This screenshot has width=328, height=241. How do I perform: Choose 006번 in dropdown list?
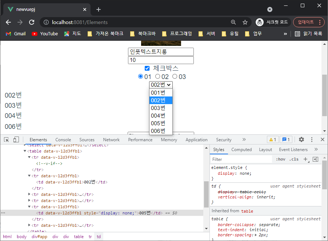pyautogui.click(x=161, y=131)
